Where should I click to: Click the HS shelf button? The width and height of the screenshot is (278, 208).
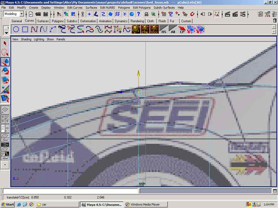coord(164,29)
